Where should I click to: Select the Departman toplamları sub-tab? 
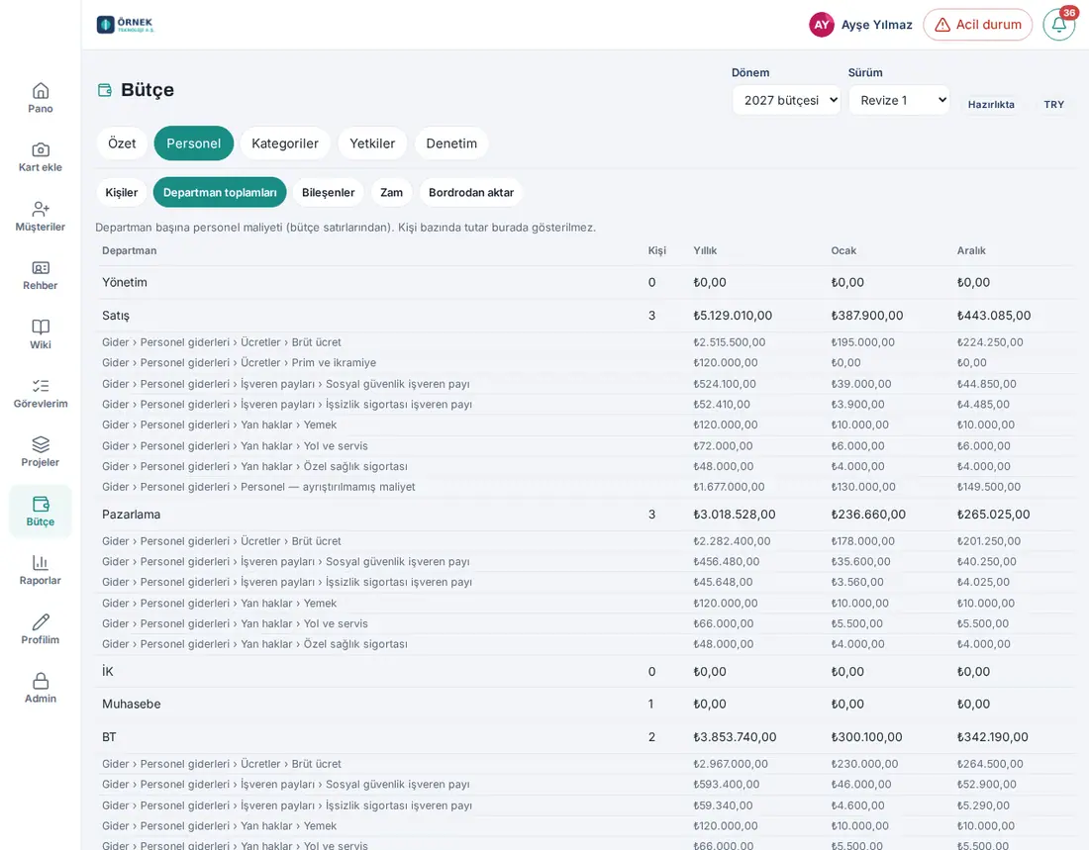point(220,192)
